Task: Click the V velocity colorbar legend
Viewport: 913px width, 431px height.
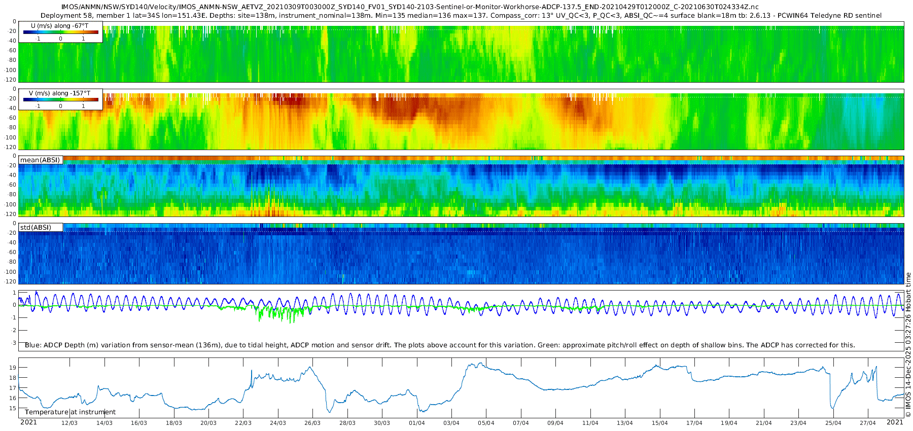Action: (x=60, y=100)
